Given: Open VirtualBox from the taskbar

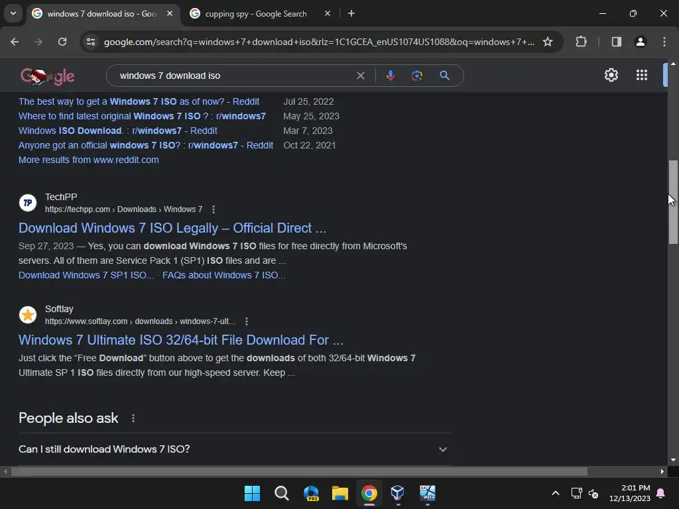Looking at the screenshot, I should (x=398, y=493).
